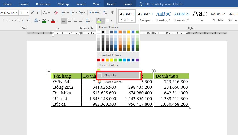The height and width of the screenshot is (135, 238).
Task: Click the Borders icon
Action: (107, 20)
